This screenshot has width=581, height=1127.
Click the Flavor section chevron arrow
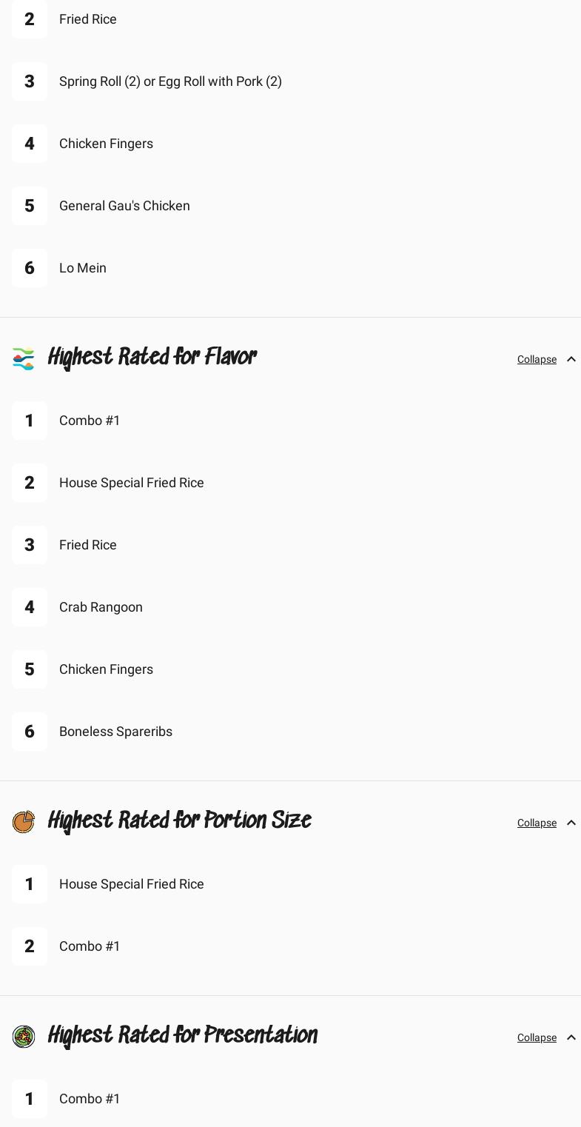pyautogui.click(x=571, y=359)
